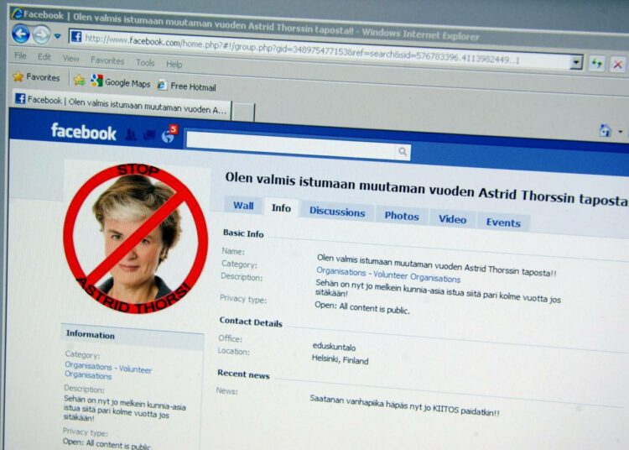The height and width of the screenshot is (450, 629).
Task: Click the Contact Details section heading
Action: (251, 322)
